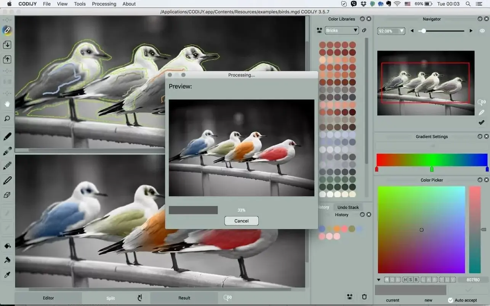Click the trash icon below History
Image resolution: width=490 pixels, height=306 pixels.
tap(364, 296)
